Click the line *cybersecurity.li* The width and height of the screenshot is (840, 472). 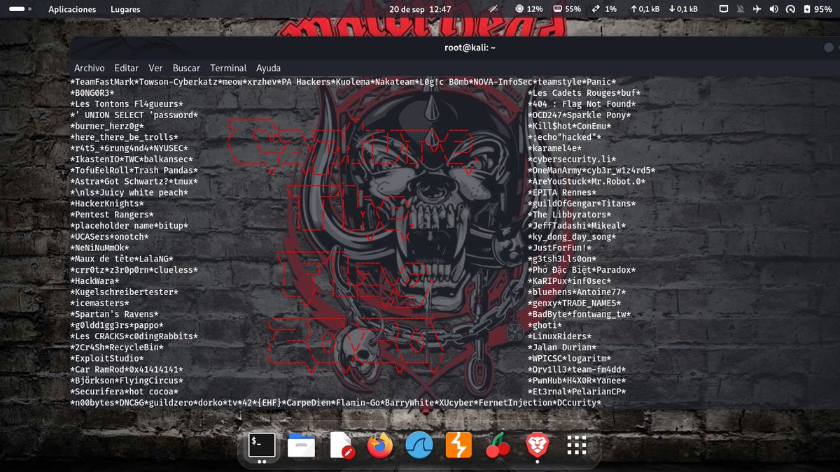pyautogui.click(x=572, y=159)
